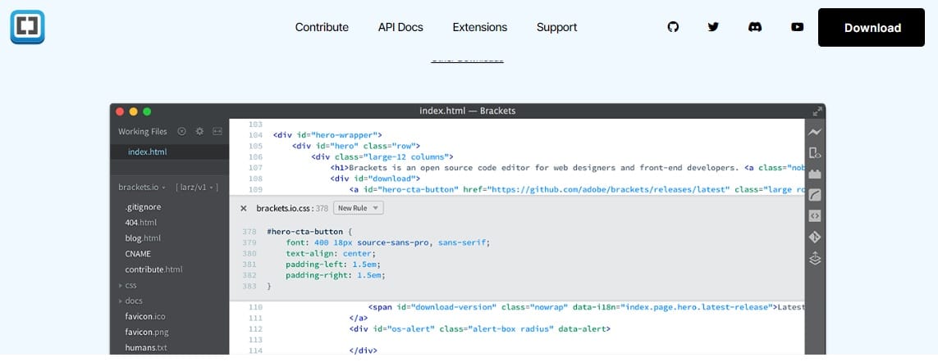Click the layers stack icon in sidebar
The width and height of the screenshot is (938, 362).
pos(814,259)
